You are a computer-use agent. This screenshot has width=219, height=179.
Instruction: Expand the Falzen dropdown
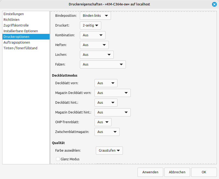click(103, 64)
